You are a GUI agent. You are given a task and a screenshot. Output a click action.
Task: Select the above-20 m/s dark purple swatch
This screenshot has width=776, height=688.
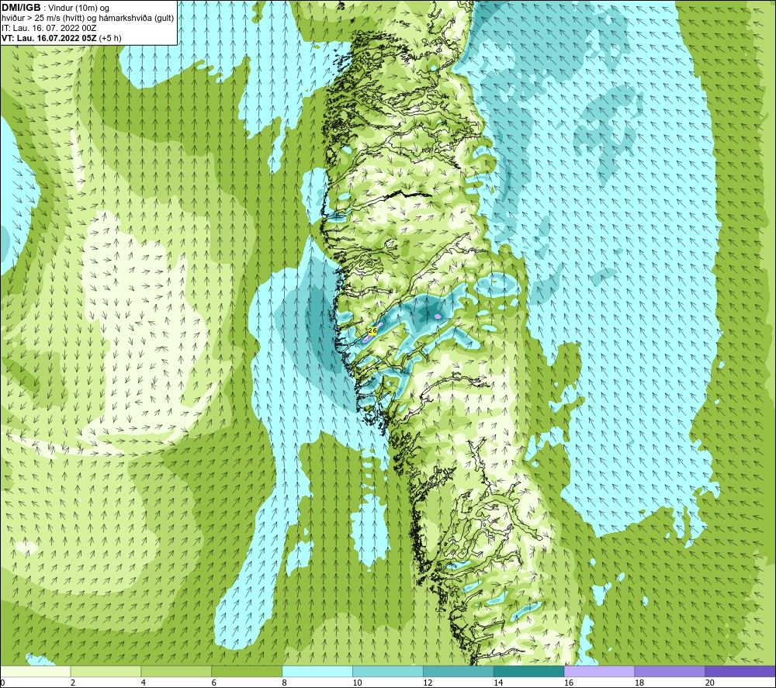(x=740, y=671)
